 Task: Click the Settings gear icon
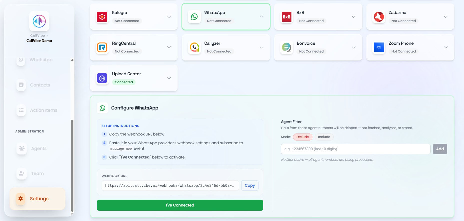(x=20, y=199)
